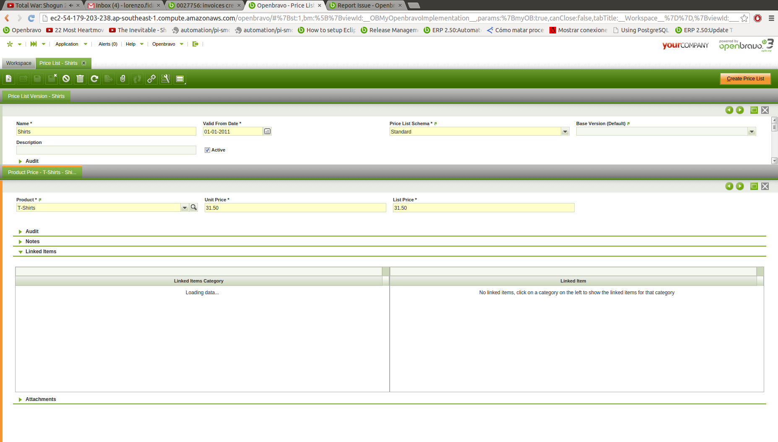Image resolution: width=778 pixels, height=442 pixels.
Task: Open the Price List Schema dropdown
Action: click(565, 132)
